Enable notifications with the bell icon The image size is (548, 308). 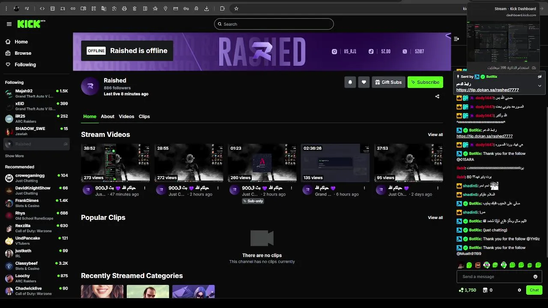click(x=350, y=82)
